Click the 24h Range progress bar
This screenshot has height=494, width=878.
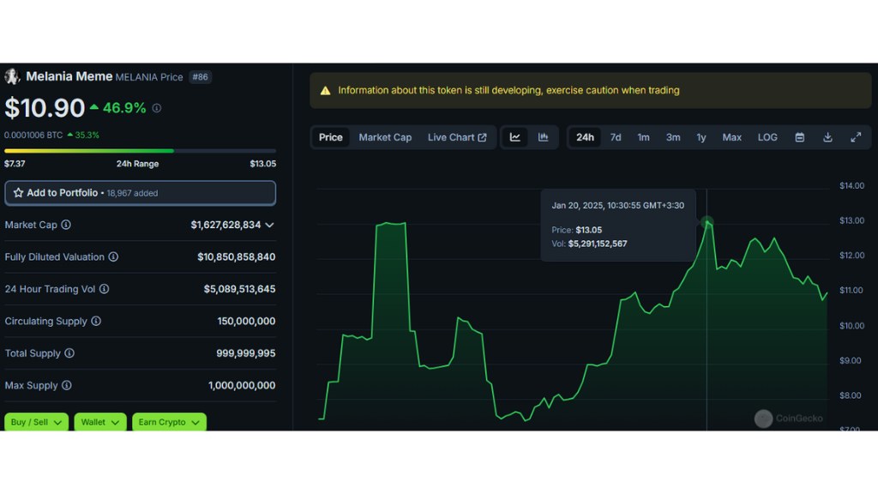[x=140, y=151]
